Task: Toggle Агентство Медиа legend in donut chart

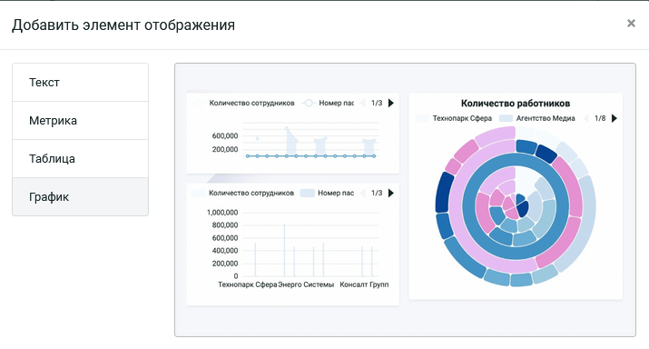Action: tap(537, 118)
